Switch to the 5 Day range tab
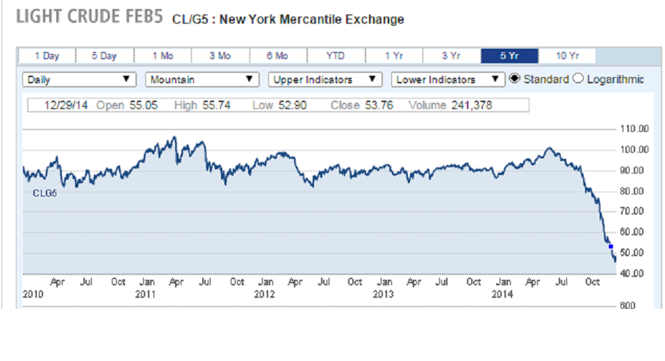 tap(104, 56)
